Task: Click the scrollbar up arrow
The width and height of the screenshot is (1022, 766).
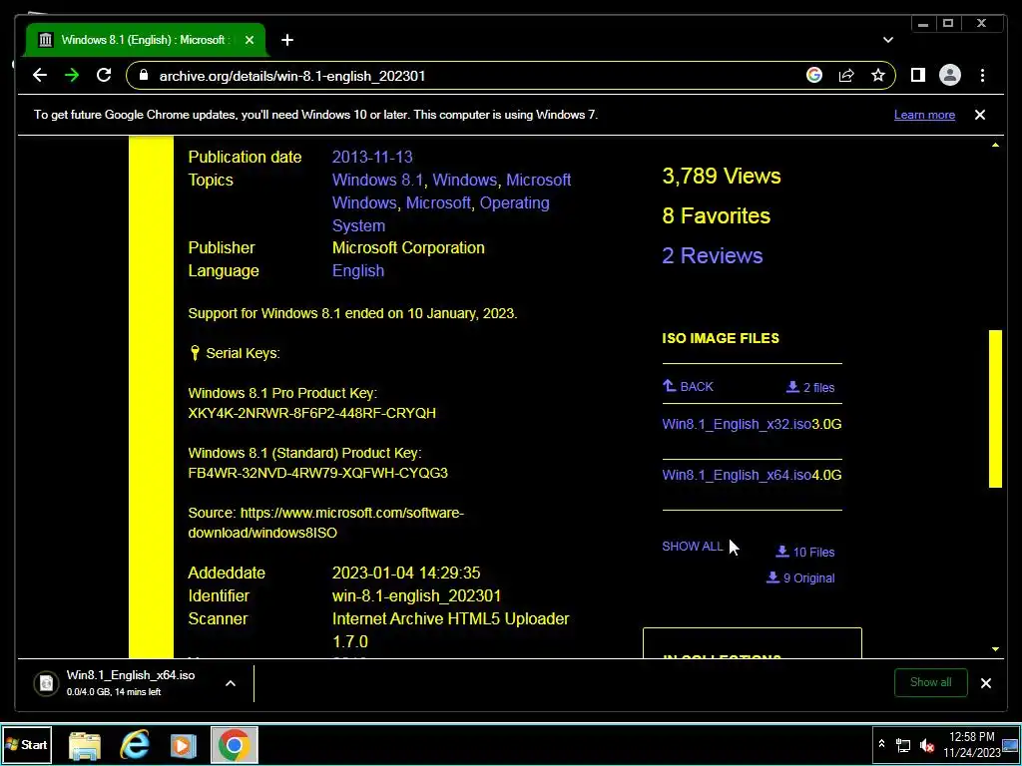Action: [x=995, y=145]
